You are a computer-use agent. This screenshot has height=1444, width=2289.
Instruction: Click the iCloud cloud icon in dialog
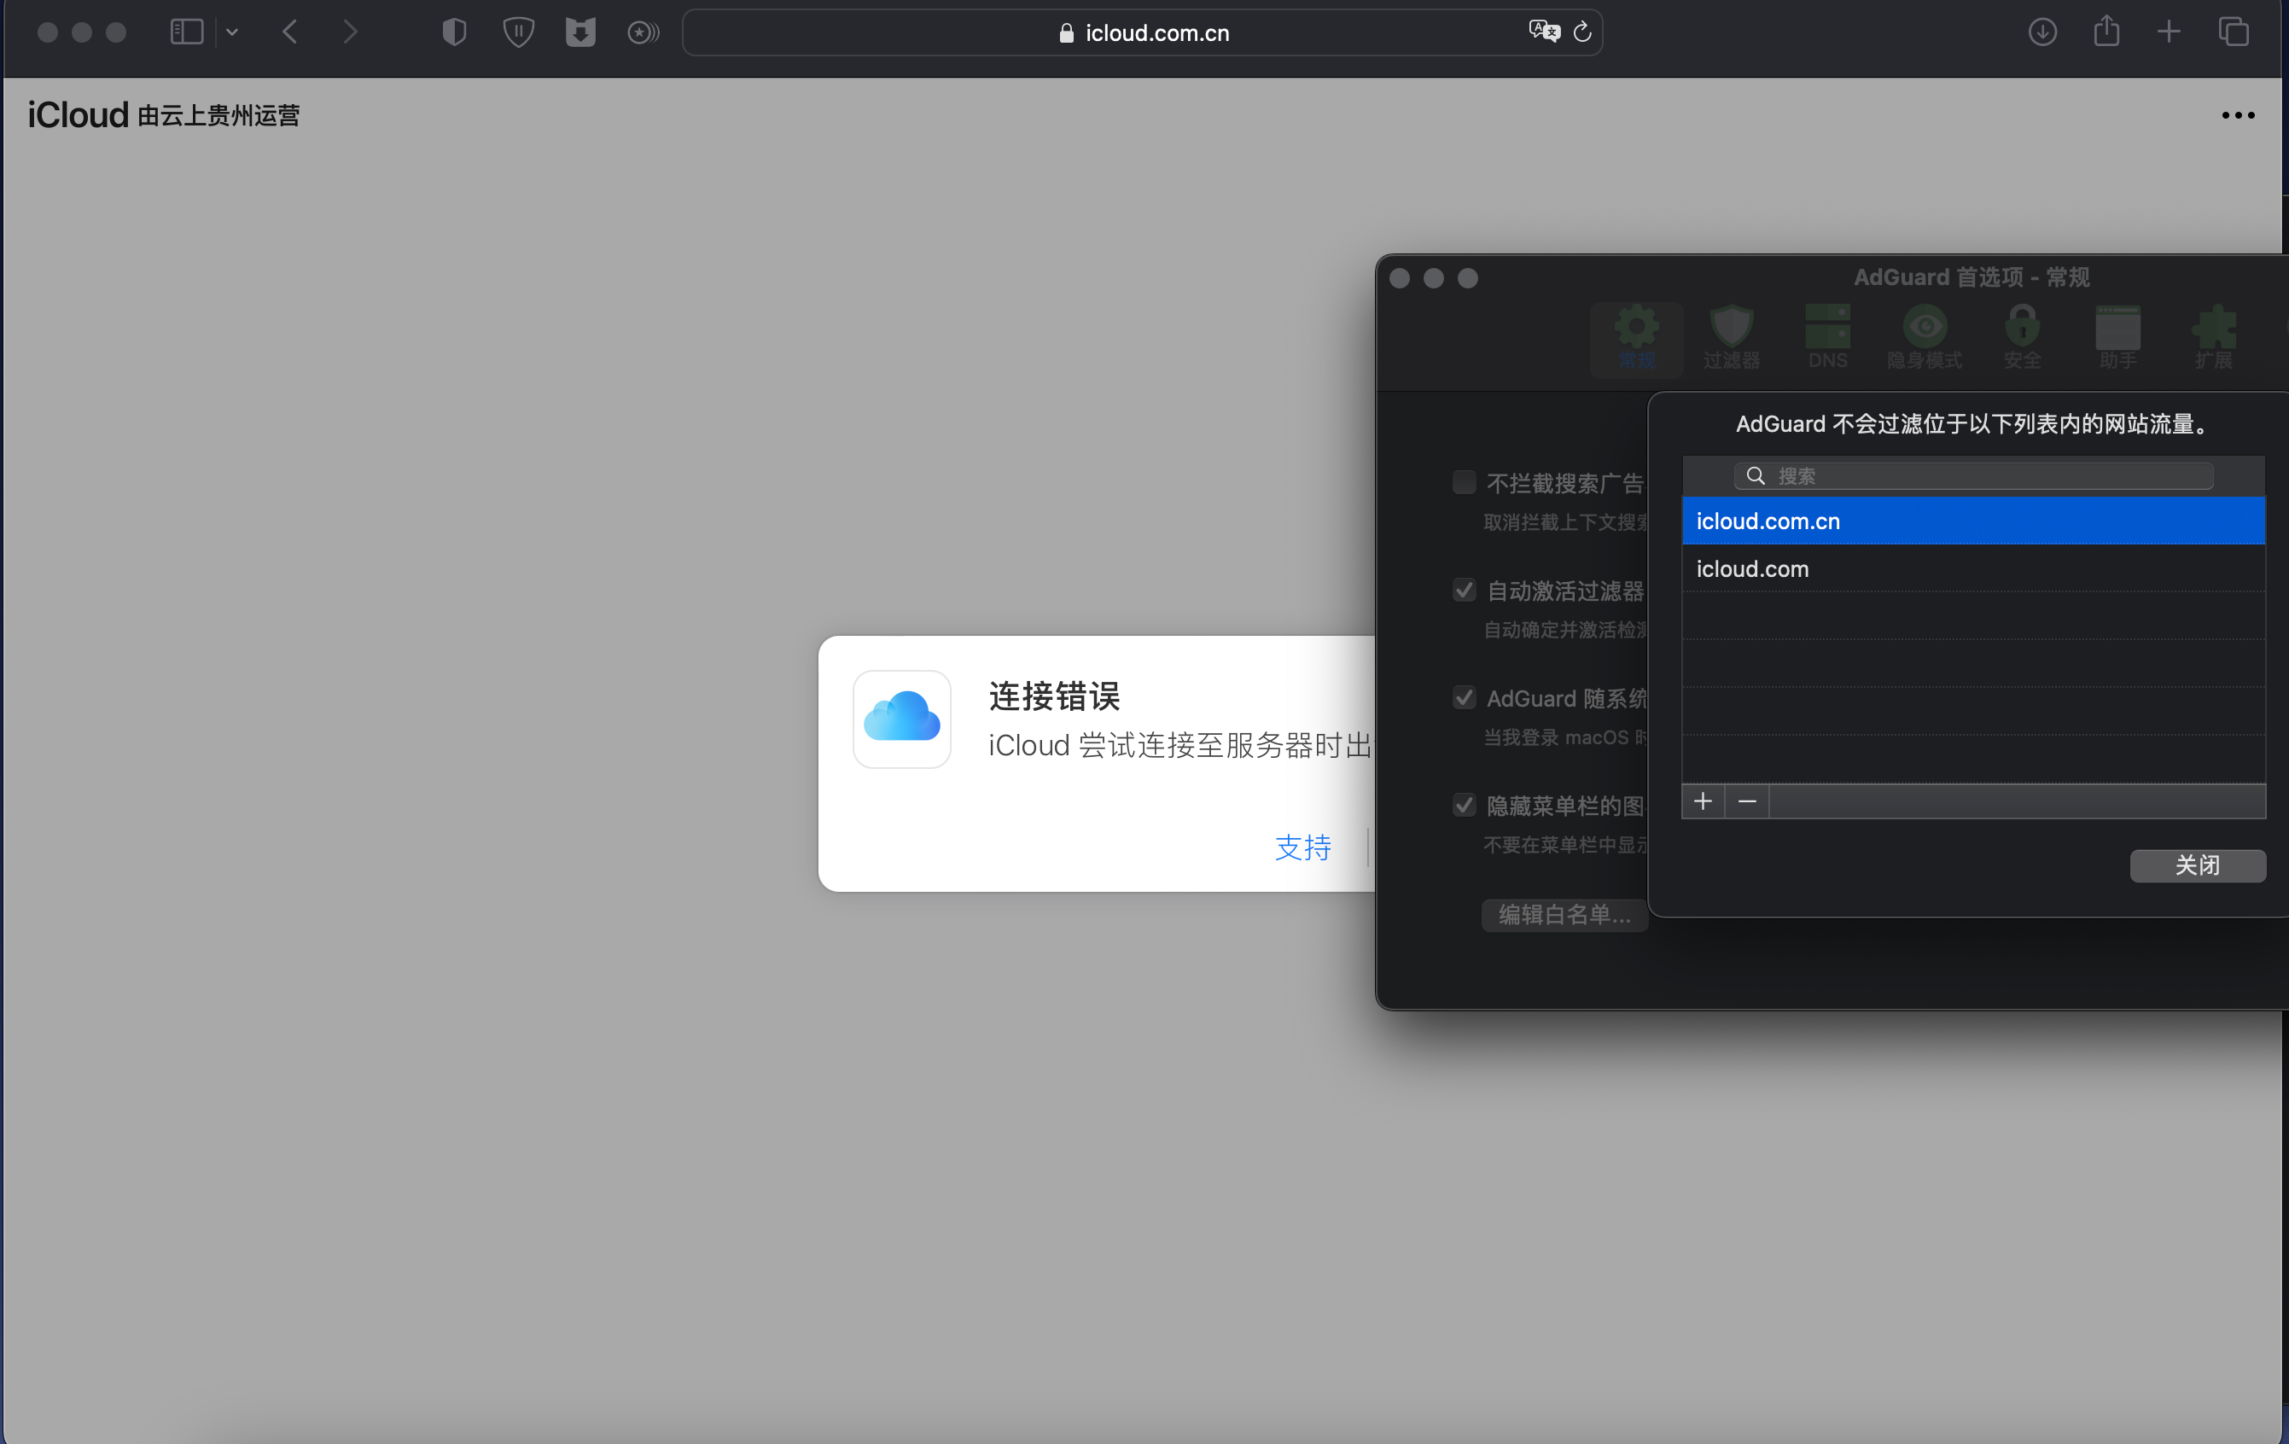(902, 719)
